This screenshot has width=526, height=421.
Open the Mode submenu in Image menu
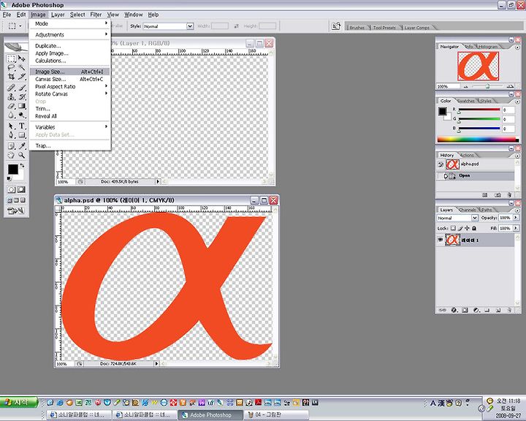pyautogui.click(x=70, y=23)
